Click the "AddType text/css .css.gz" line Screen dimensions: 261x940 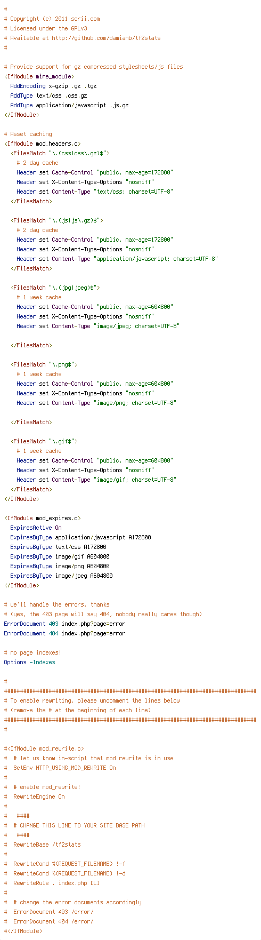coord(48,95)
